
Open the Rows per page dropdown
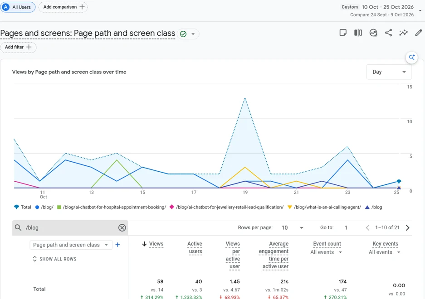click(x=292, y=228)
